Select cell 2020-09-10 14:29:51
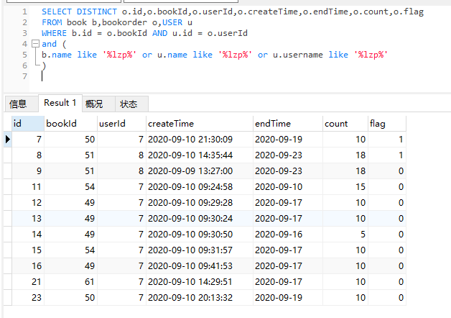451x318 pixels. click(200, 282)
